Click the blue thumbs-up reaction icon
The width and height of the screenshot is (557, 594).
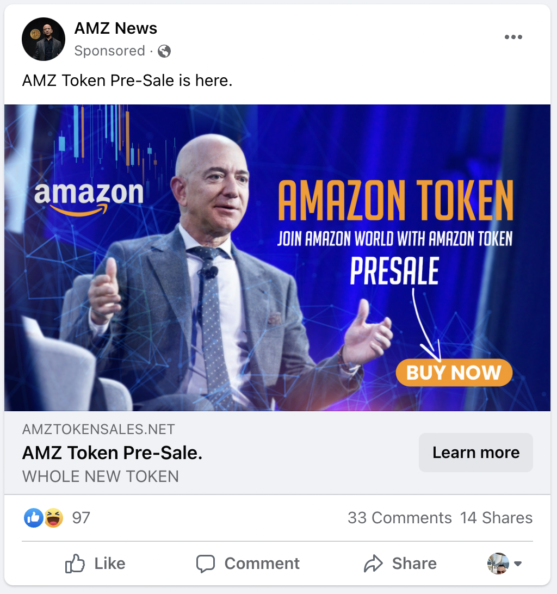(x=34, y=518)
